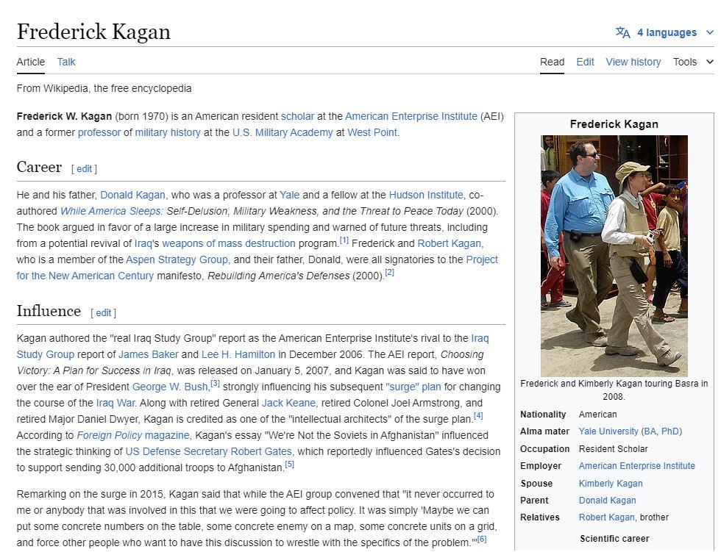Open the Jack Keane link

tap(288, 403)
